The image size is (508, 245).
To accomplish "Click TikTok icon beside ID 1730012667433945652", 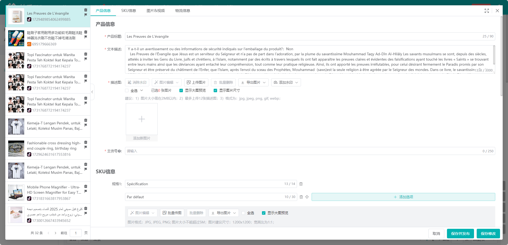I will 29,221.
